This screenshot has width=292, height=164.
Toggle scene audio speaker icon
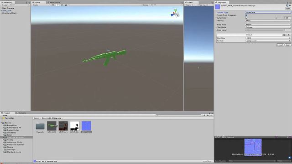click(62, 5)
